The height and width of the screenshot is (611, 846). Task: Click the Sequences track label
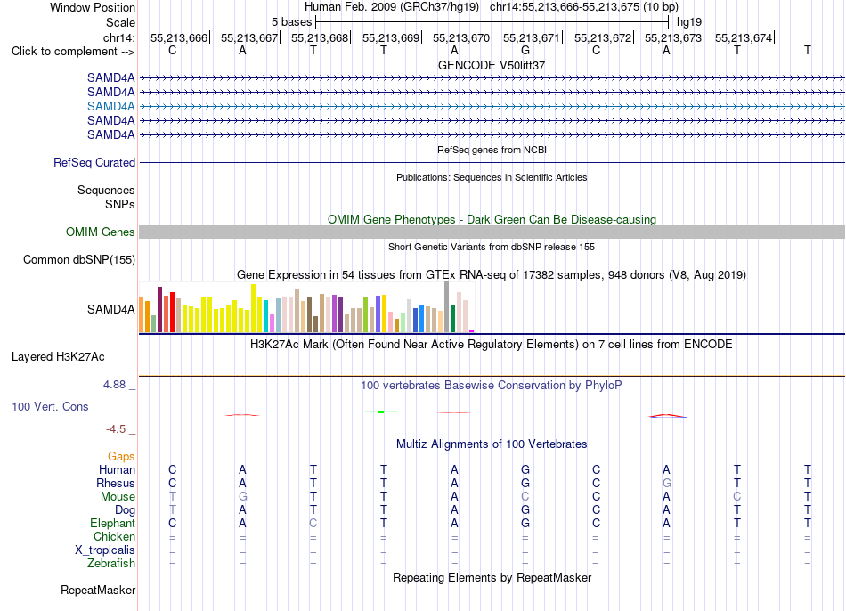(x=106, y=190)
